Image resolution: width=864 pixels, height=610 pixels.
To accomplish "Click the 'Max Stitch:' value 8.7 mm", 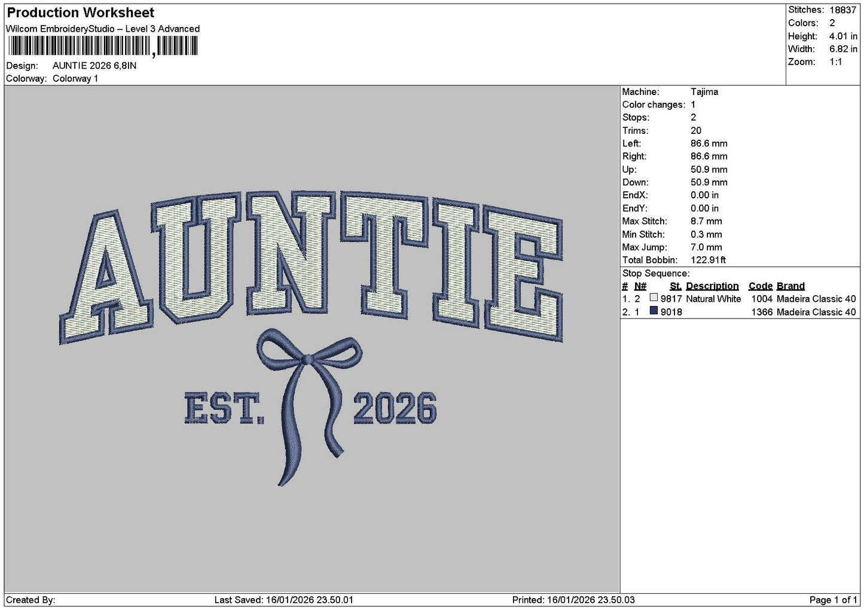I will [706, 222].
